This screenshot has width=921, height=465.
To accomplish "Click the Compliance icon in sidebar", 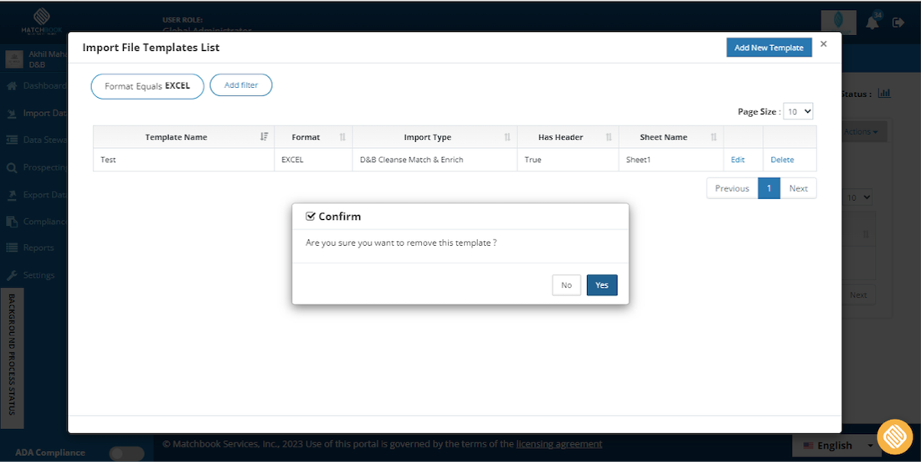I will point(11,222).
